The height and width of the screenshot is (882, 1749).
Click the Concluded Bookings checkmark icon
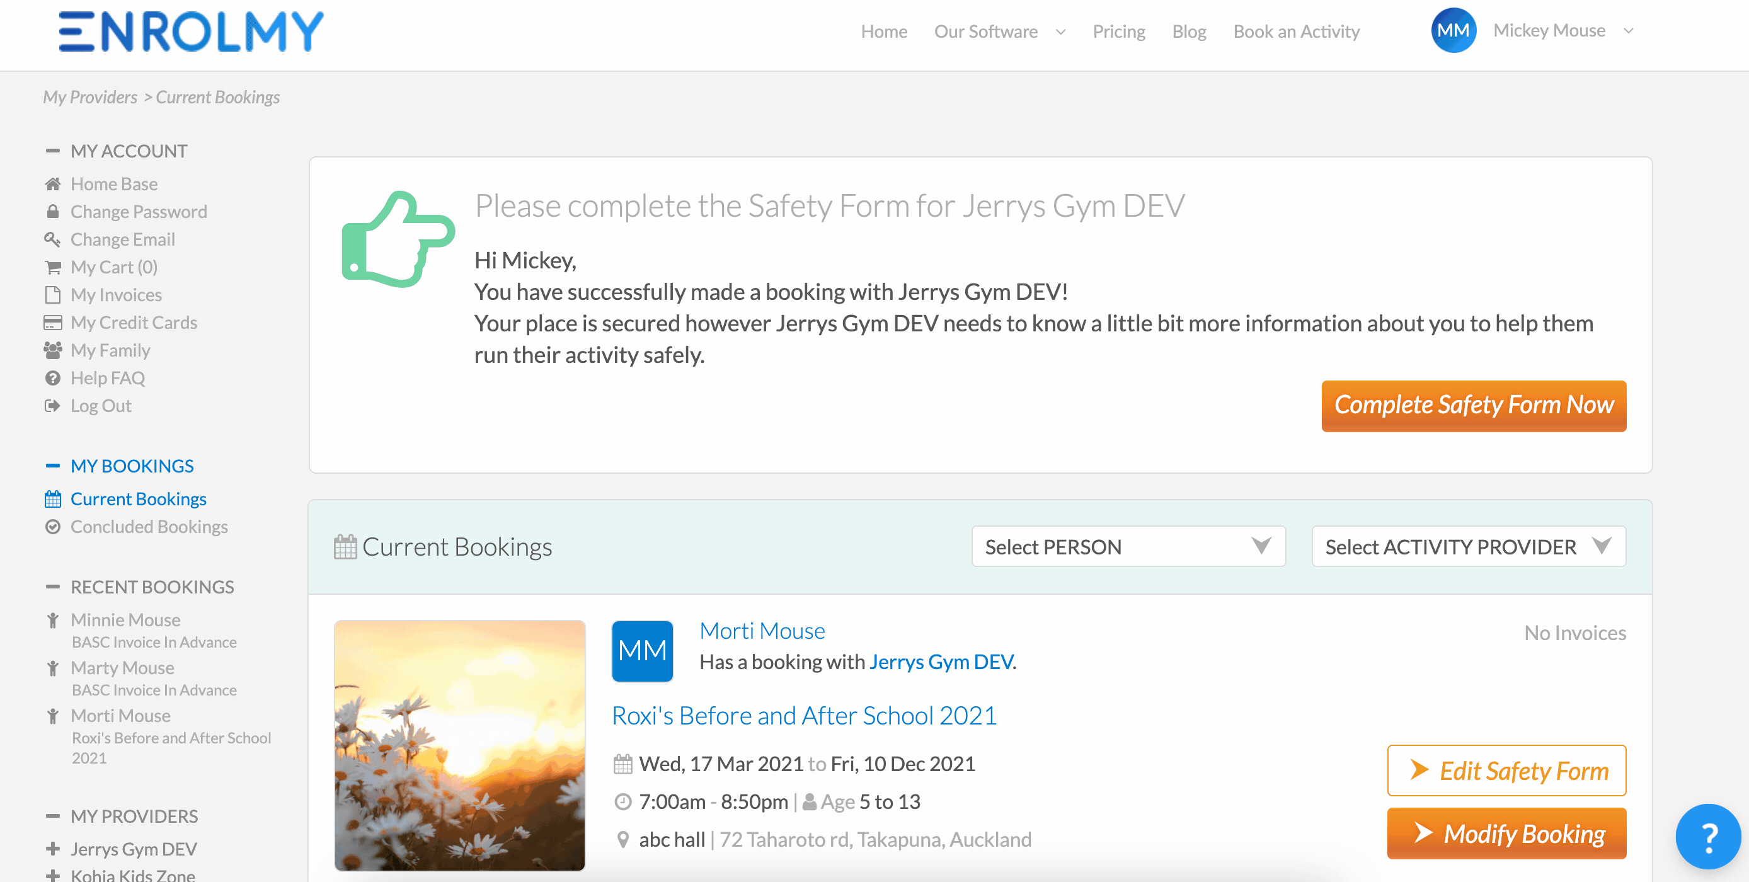52,527
